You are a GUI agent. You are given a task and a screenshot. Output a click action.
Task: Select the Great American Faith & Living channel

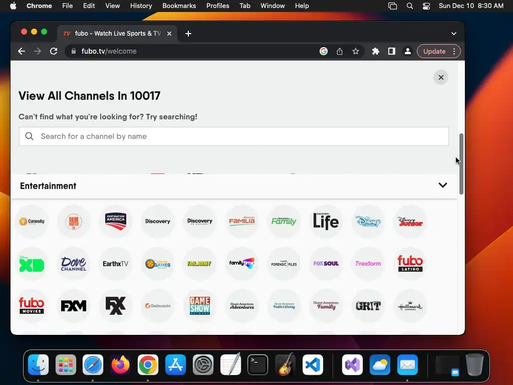284,306
